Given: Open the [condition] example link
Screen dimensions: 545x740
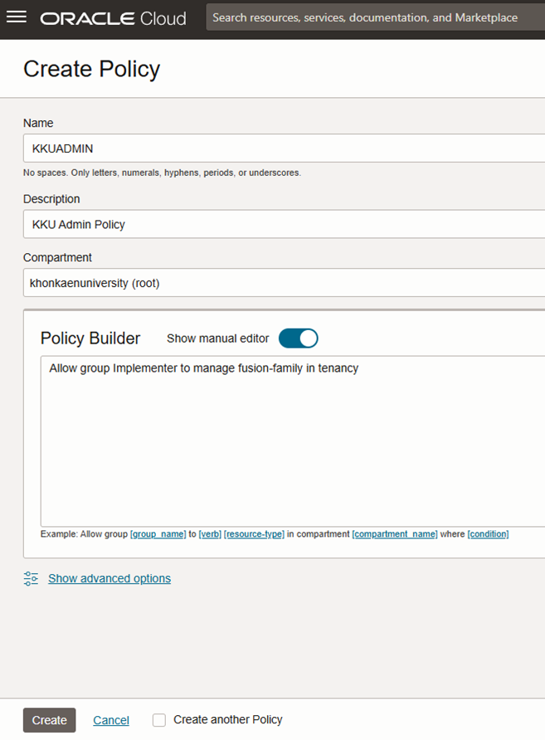Looking at the screenshot, I should 488,533.
